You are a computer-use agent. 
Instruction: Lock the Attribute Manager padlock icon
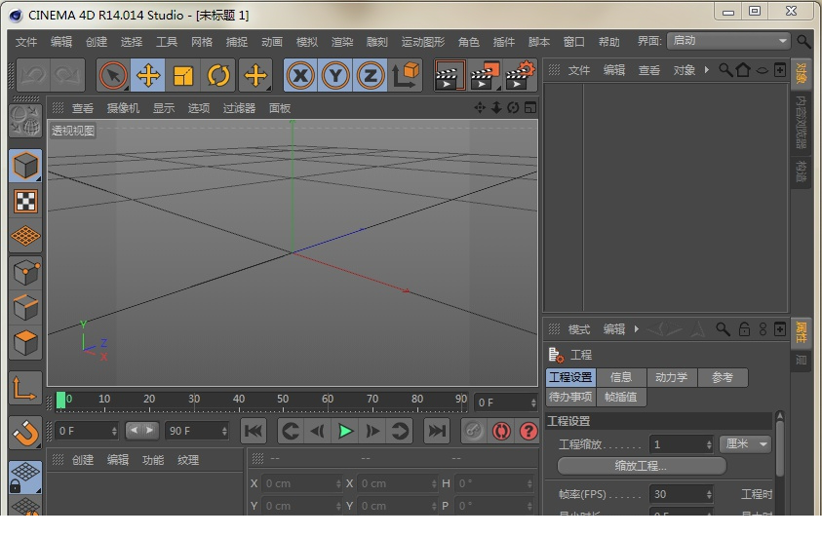coord(744,329)
